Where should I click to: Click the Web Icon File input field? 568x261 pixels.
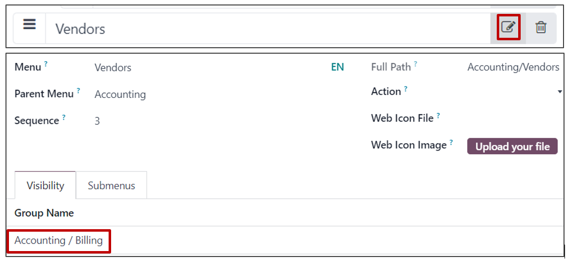(x=513, y=118)
